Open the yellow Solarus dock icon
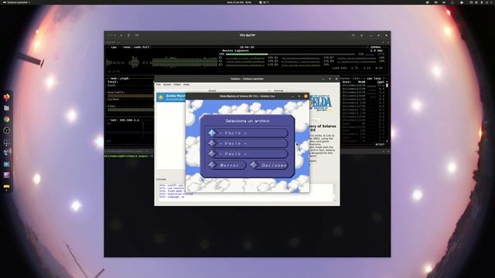 pyautogui.click(x=6, y=187)
